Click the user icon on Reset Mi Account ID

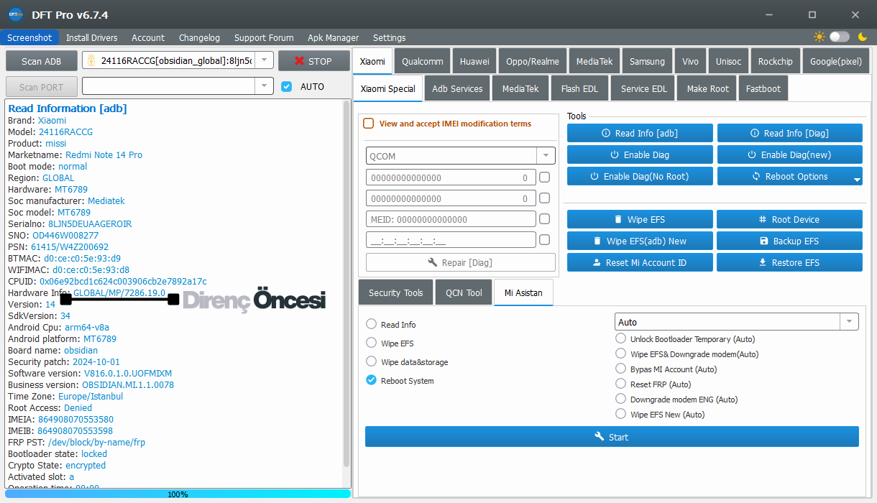tap(596, 262)
